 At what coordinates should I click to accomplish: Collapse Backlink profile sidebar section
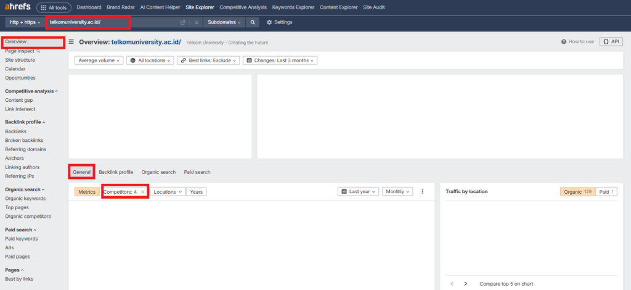pos(25,122)
